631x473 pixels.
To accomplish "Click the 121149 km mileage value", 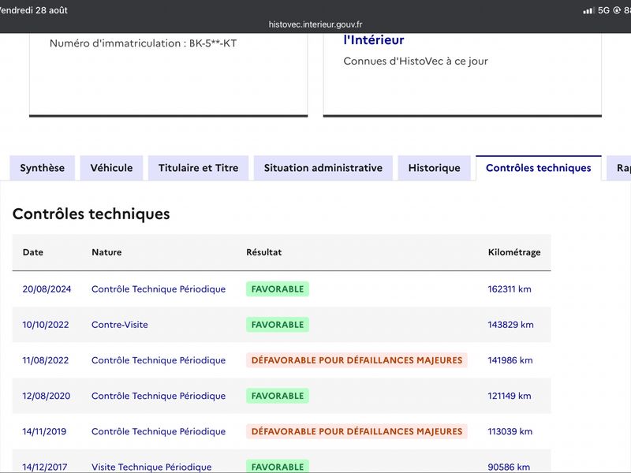I will pyautogui.click(x=510, y=396).
